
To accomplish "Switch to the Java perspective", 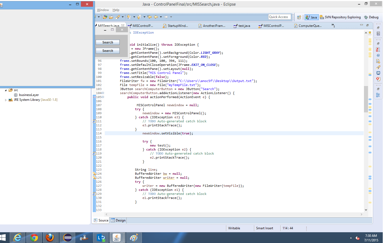I will tap(312, 17).
